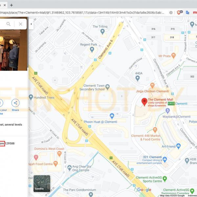Click the 440A location pin

[138, 78]
